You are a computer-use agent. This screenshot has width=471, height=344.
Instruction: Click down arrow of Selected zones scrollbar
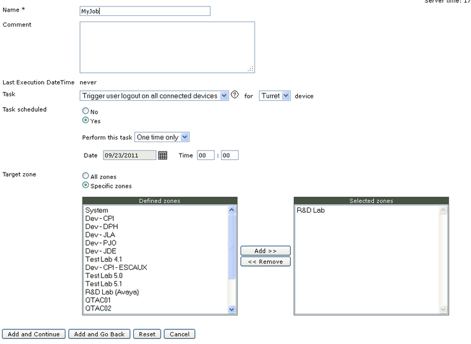click(443, 309)
